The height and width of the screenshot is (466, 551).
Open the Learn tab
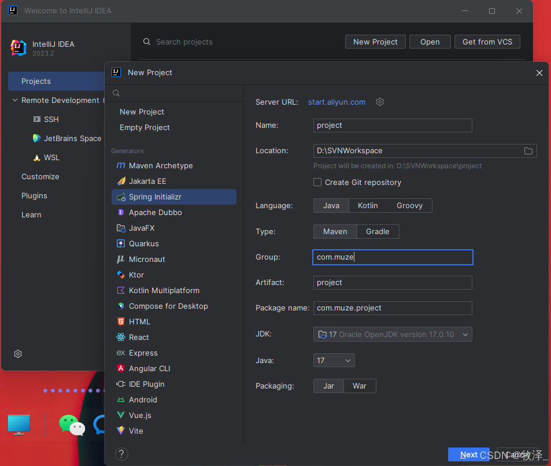[x=31, y=214]
